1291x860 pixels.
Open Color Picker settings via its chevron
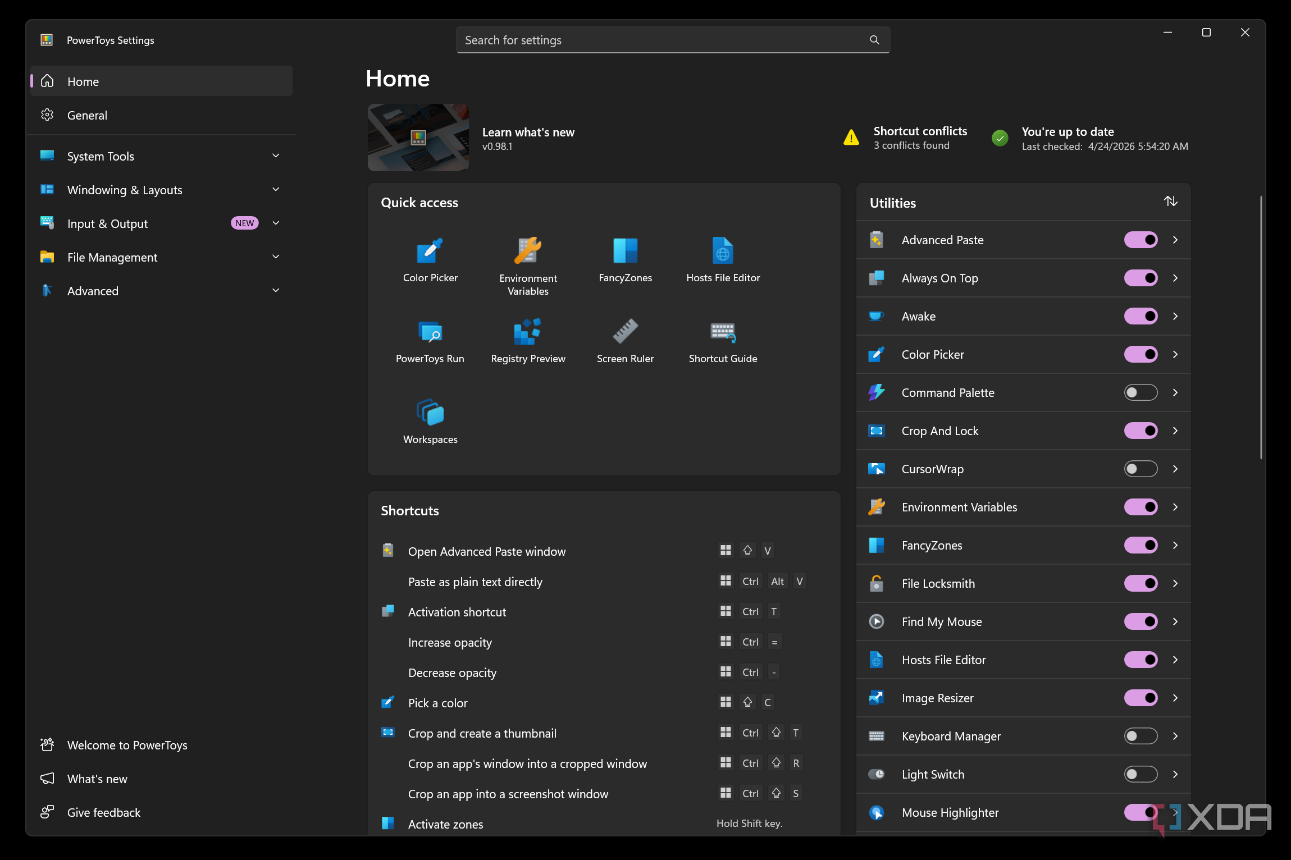[x=1175, y=354]
